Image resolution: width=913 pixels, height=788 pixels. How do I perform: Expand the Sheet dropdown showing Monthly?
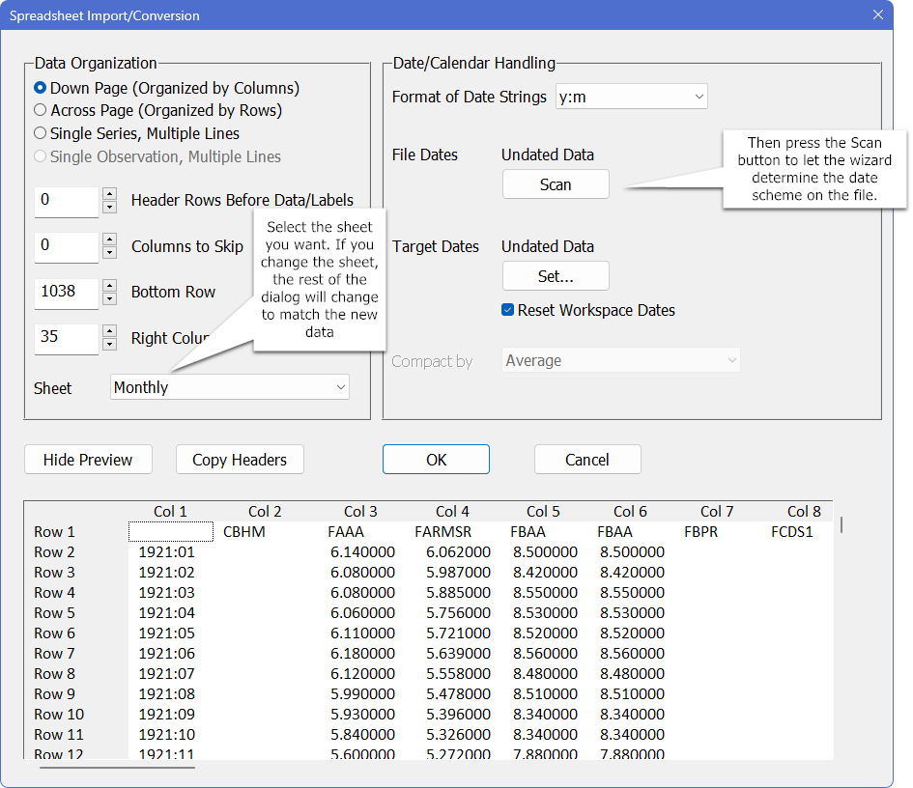(x=229, y=387)
